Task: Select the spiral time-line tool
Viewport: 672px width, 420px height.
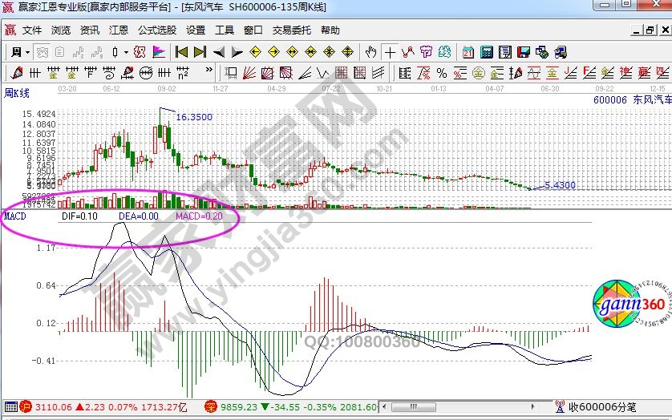Action: pos(109,73)
